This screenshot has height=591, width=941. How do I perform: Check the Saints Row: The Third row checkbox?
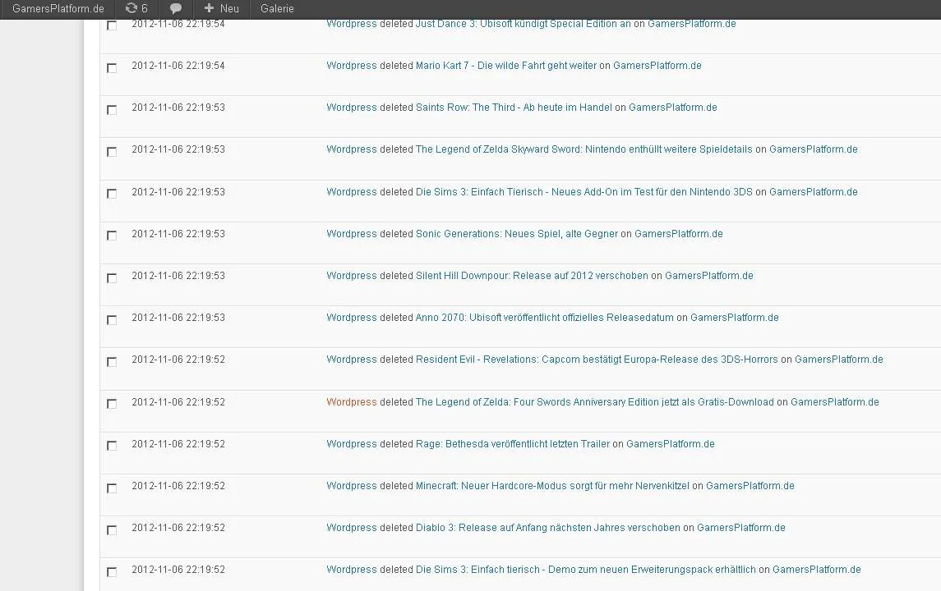click(x=112, y=110)
